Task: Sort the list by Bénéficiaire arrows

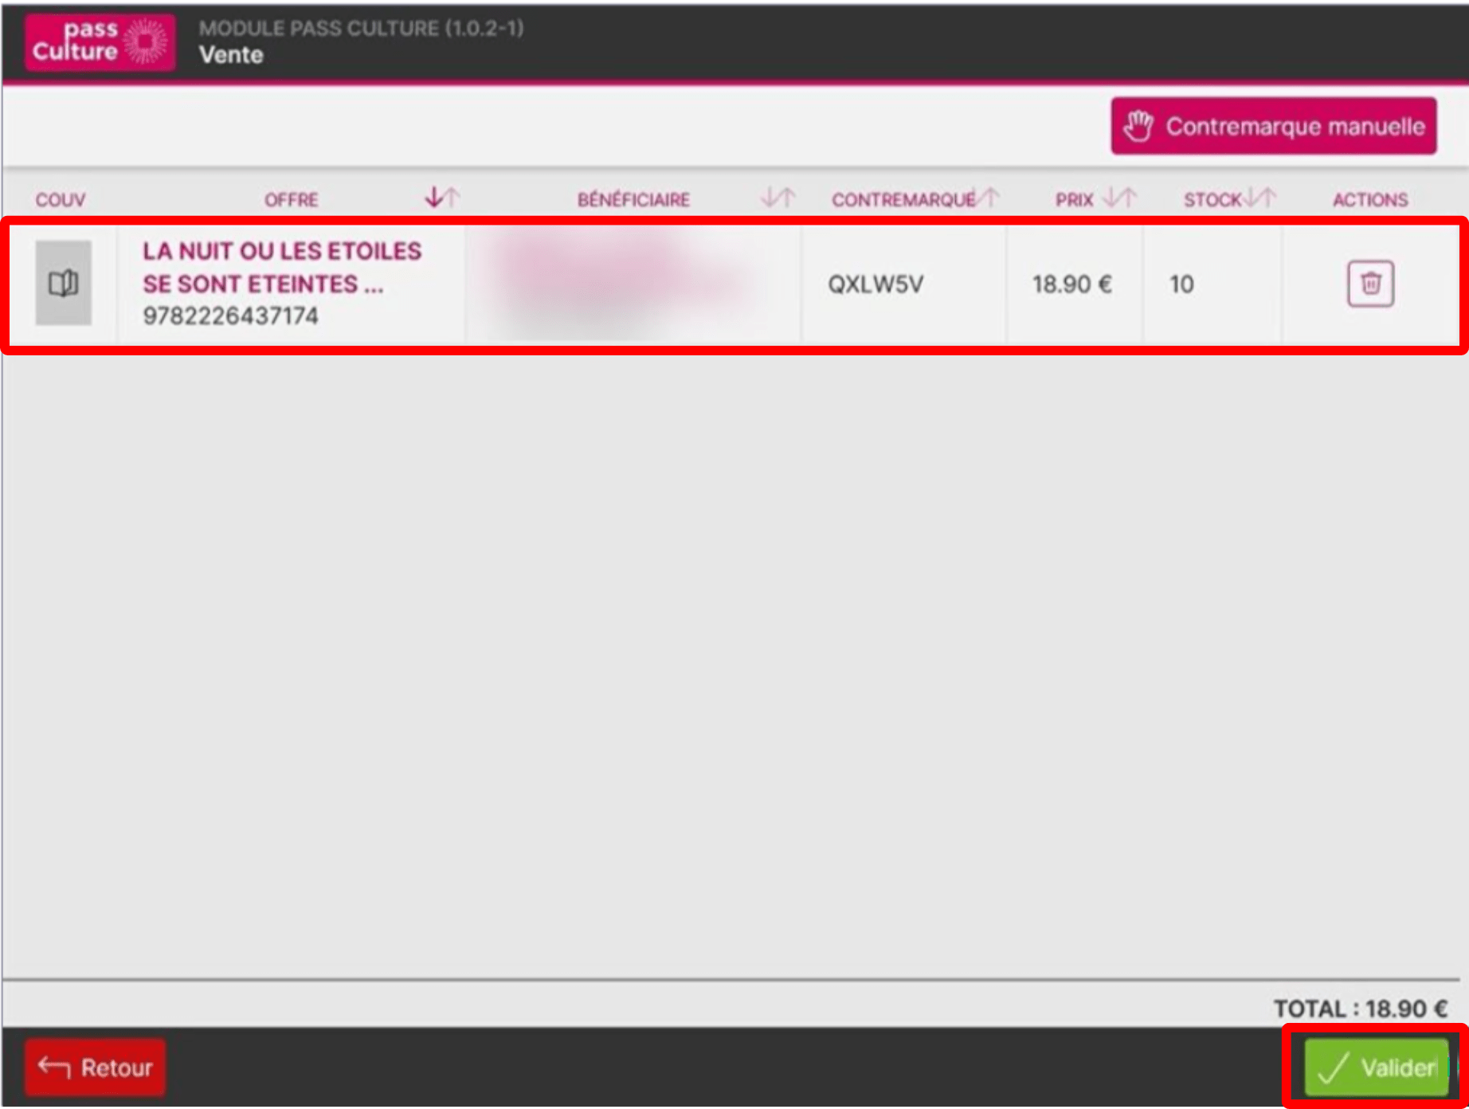Action: (x=778, y=197)
